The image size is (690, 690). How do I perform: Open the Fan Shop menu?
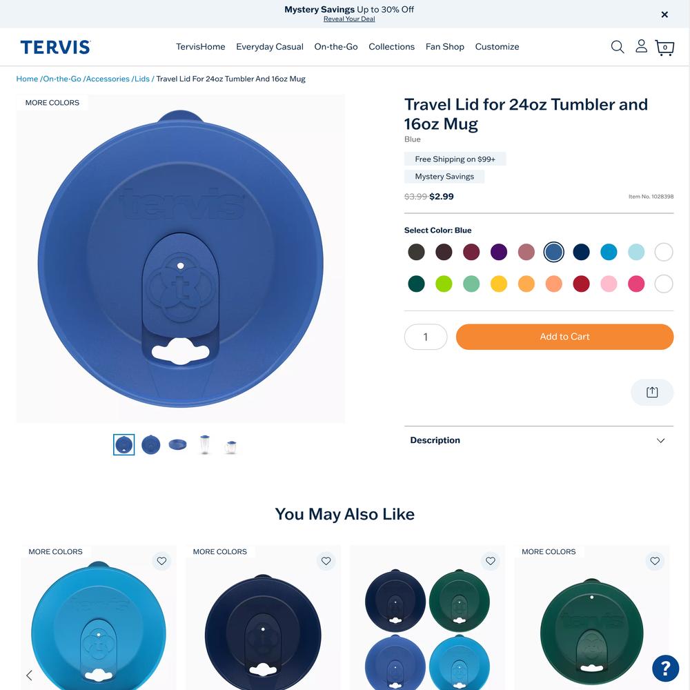click(444, 47)
